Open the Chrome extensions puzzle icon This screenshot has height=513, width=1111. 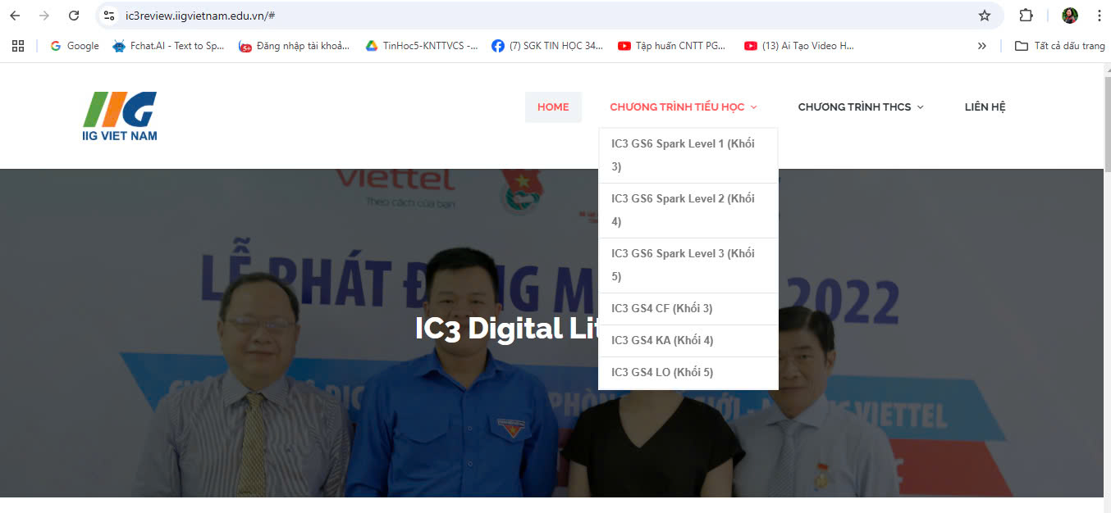(1026, 16)
